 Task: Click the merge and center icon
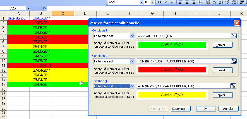tap(200, 2)
